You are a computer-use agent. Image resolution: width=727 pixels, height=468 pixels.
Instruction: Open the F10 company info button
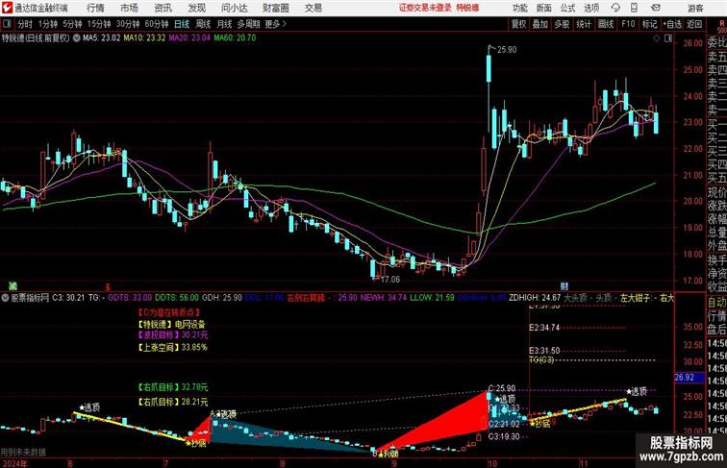628,24
